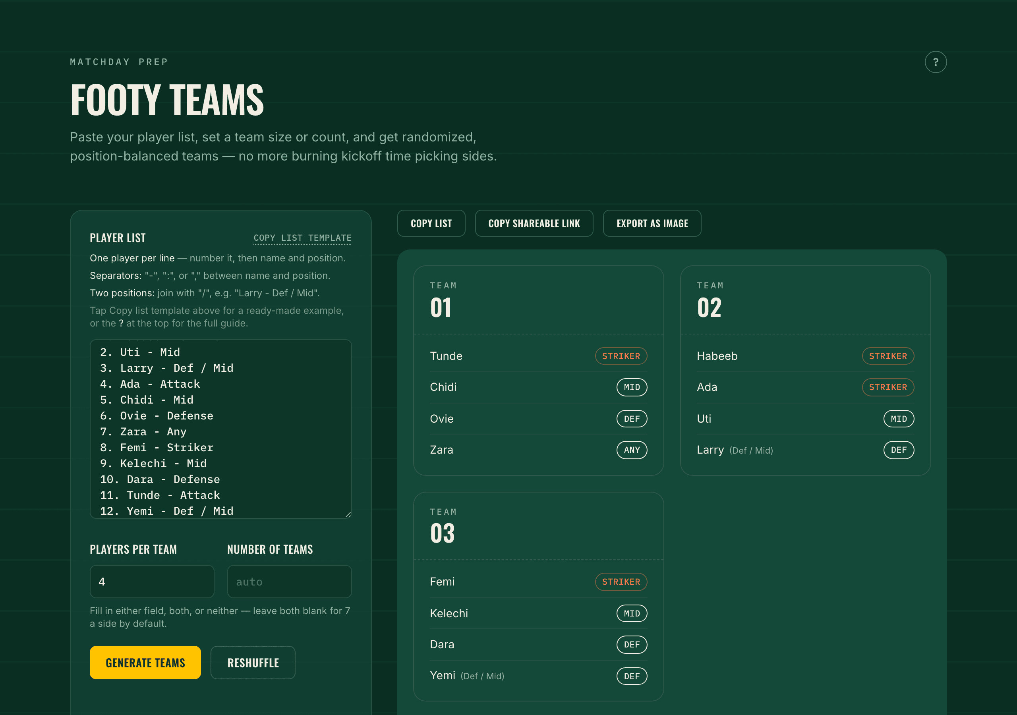Export teams as image
This screenshot has width=1017, height=715.
click(x=652, y=223)
